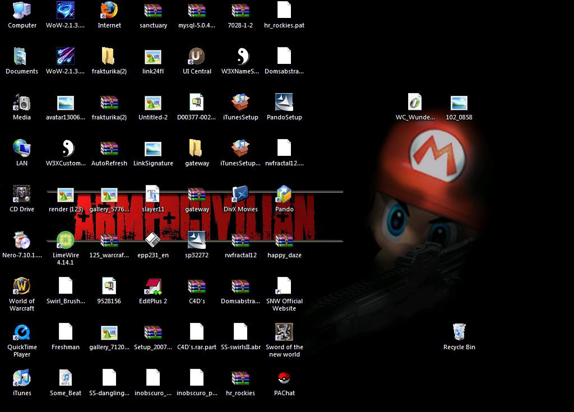The width and height of the screenshot is (574, 412).
Task: Open QuickTime Player
Action: [22, 332]
